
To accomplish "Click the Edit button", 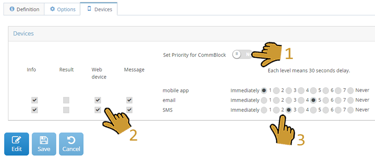I will 17,144.
